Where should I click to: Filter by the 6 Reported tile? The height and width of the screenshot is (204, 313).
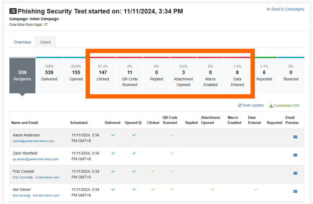(264, 75)
